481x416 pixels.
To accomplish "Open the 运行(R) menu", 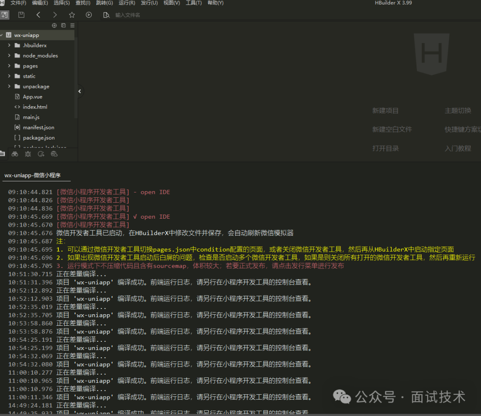I will 126,3.
